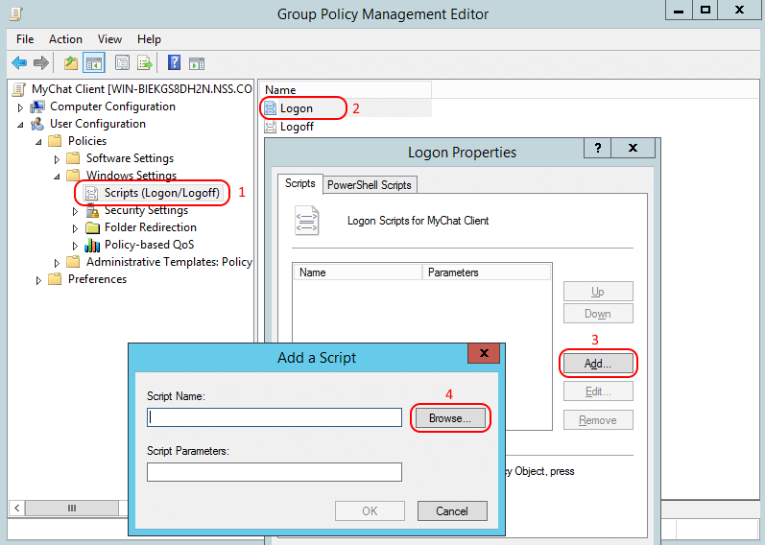
Task: Expand the Preferences node
Action: point(39,280)
